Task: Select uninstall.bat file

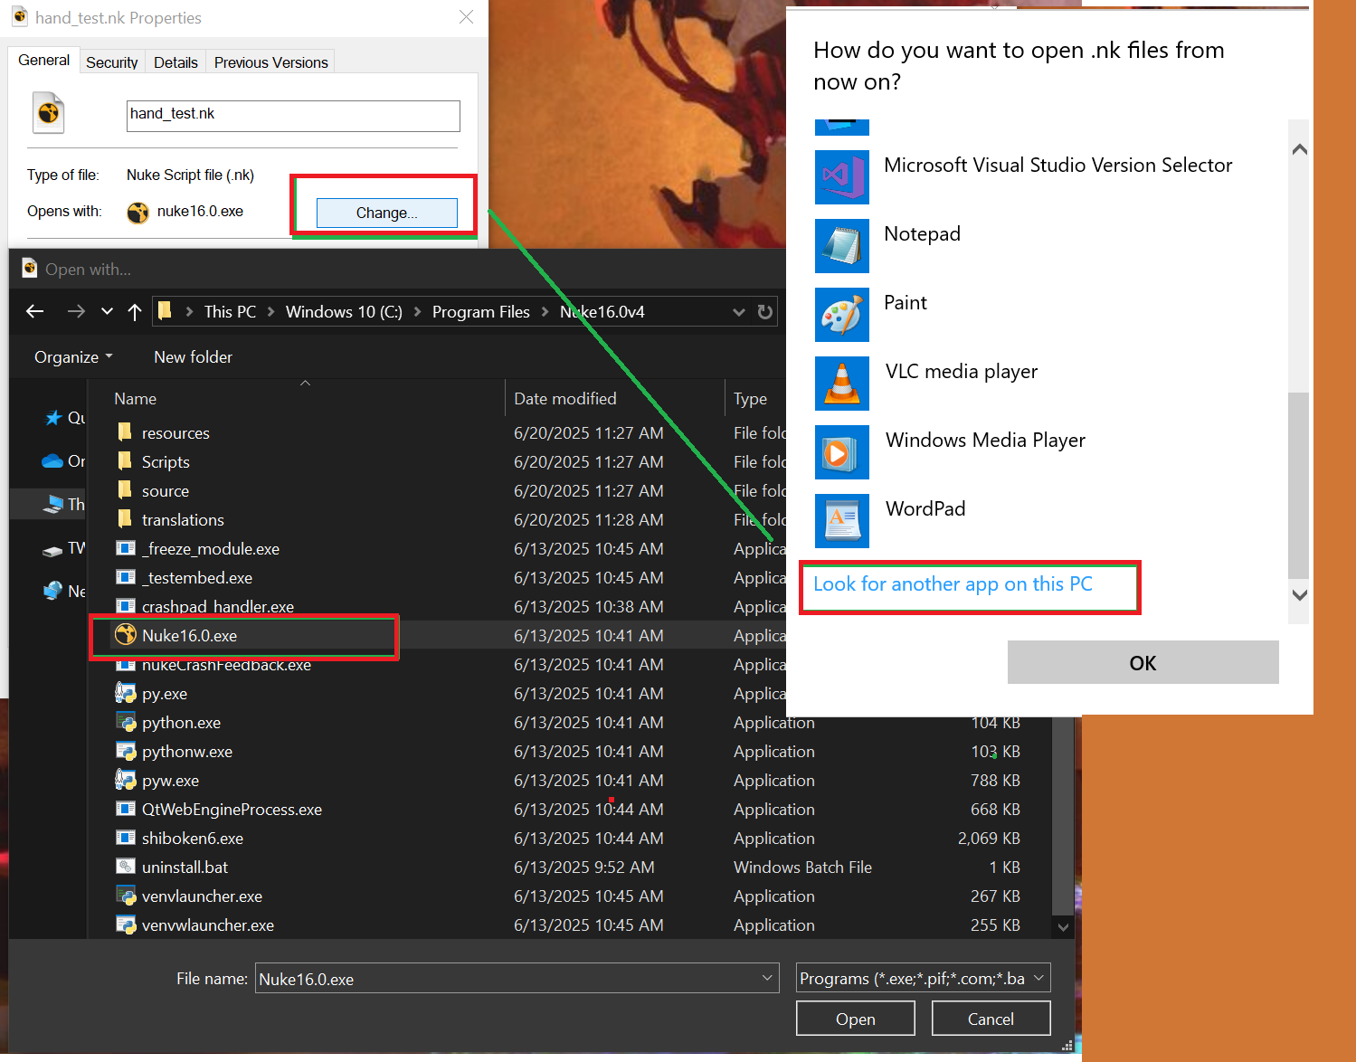Action: click(185, 868)
